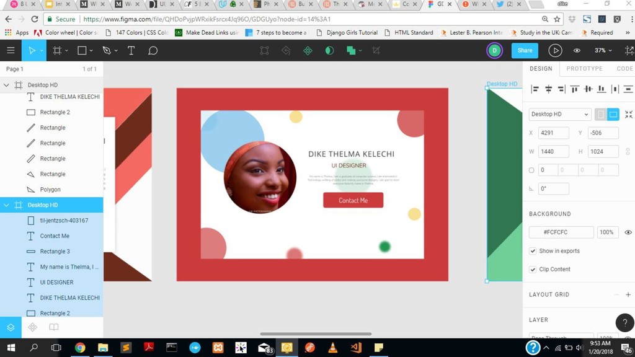Image resolution: width=635 pixels, height=357 pixels.
Task: Toggle background fill visibility eye
Action: [628, 232]
